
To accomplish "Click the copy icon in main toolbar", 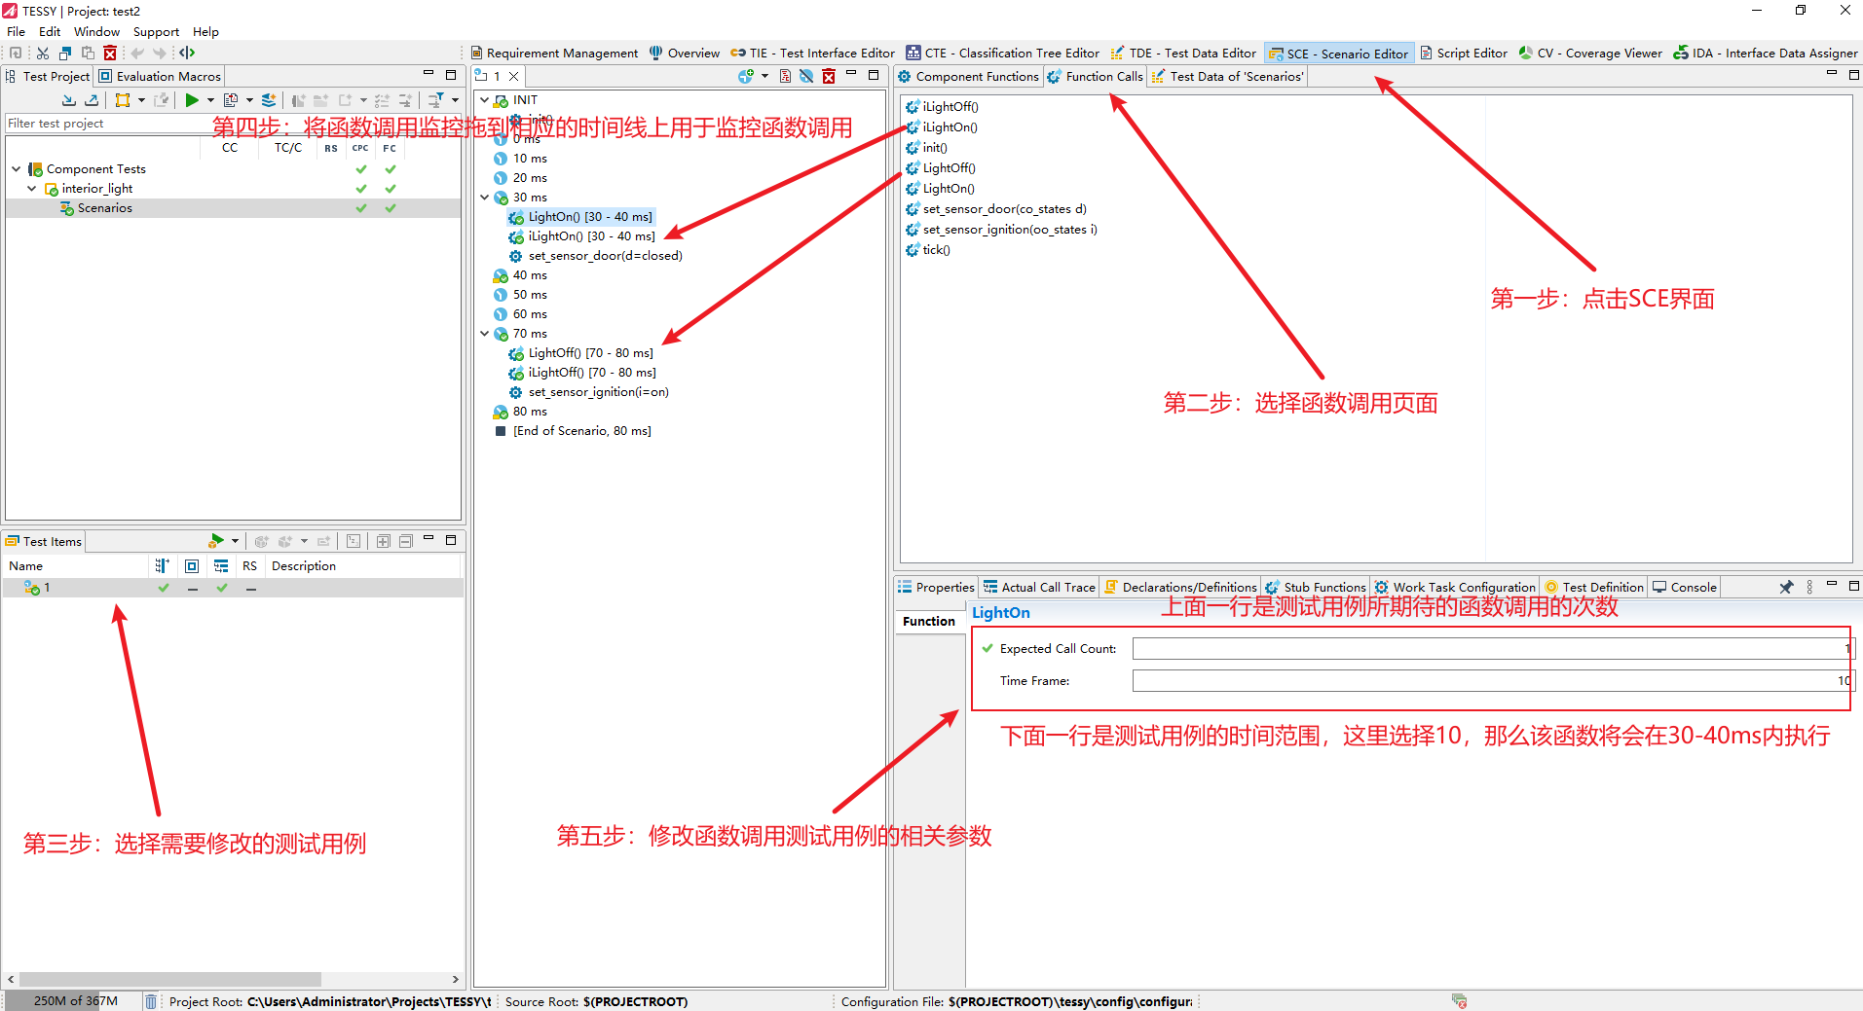I will [65, 53].
